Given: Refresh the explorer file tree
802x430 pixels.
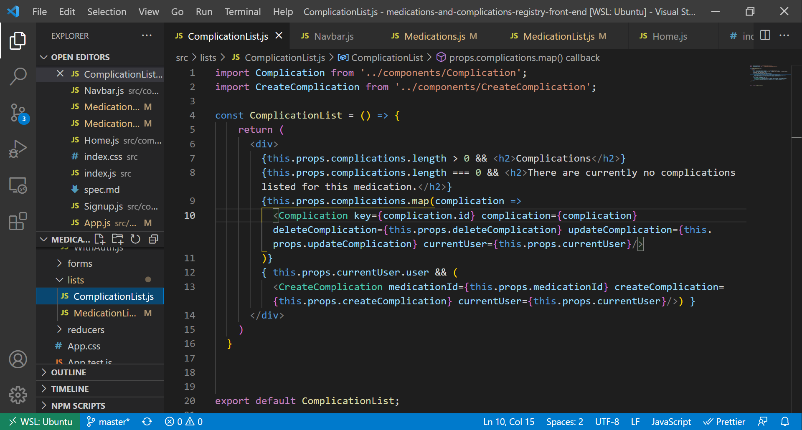Looking at the screenshot, I should click(x=135, y=239).
